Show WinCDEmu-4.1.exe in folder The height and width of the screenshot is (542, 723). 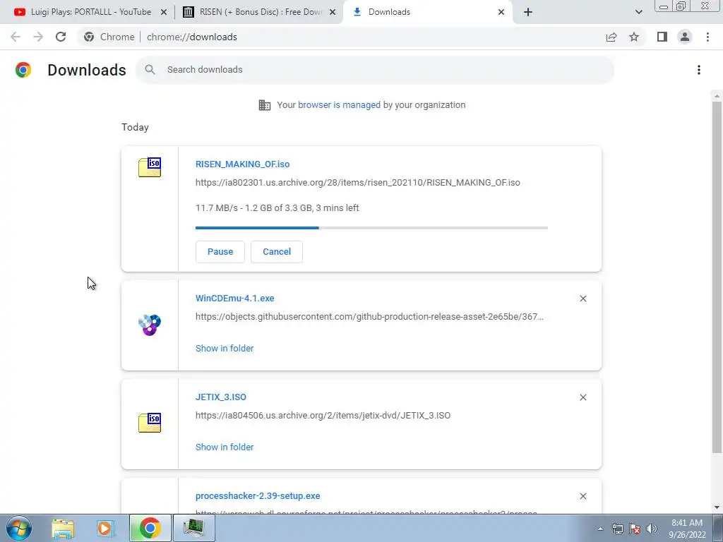pos(225,349)
